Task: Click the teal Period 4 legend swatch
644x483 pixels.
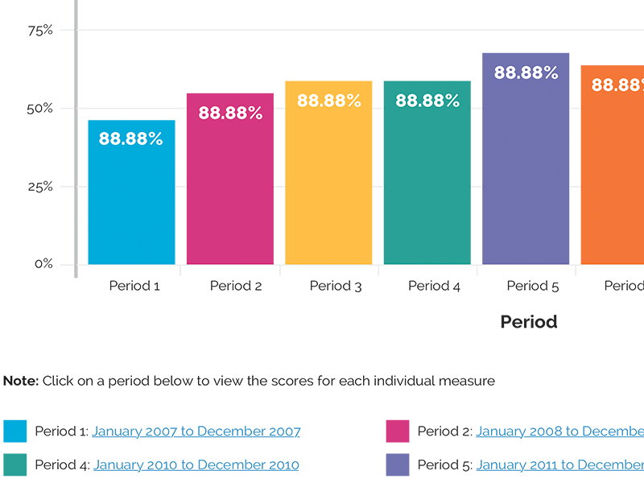Action: pyautogui.click(x=14, y=465)
